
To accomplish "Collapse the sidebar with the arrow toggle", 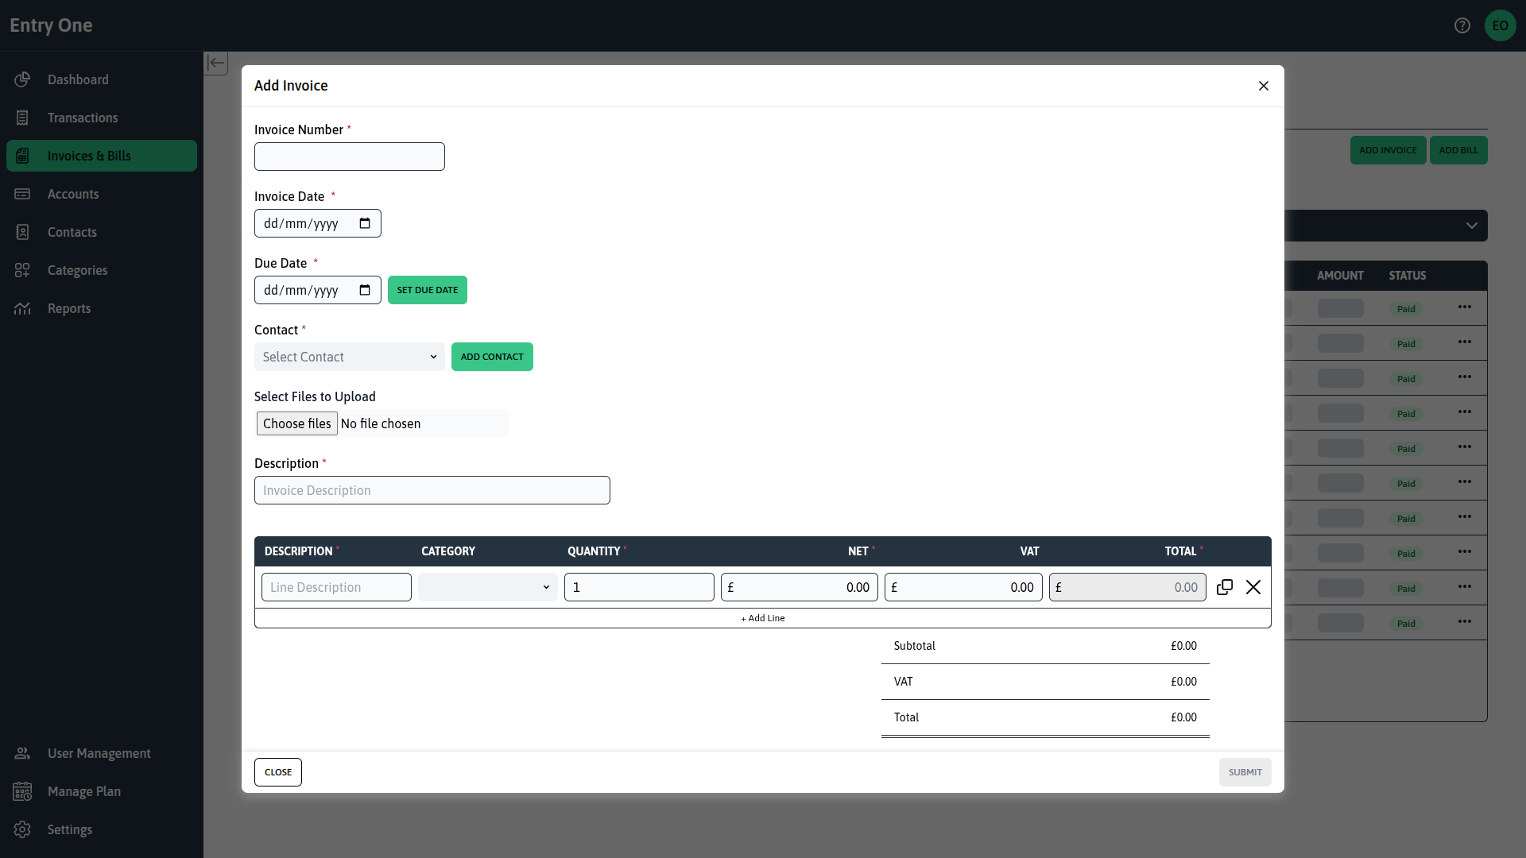I will tap(215, 63).
